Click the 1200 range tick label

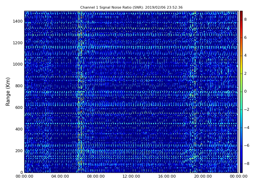pos(18,43)
